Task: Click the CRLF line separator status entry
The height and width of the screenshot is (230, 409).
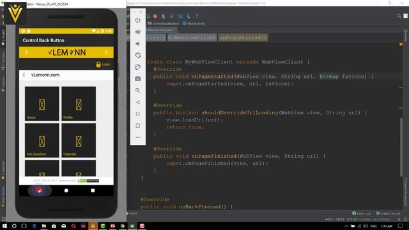Action: tap(340, 219)
